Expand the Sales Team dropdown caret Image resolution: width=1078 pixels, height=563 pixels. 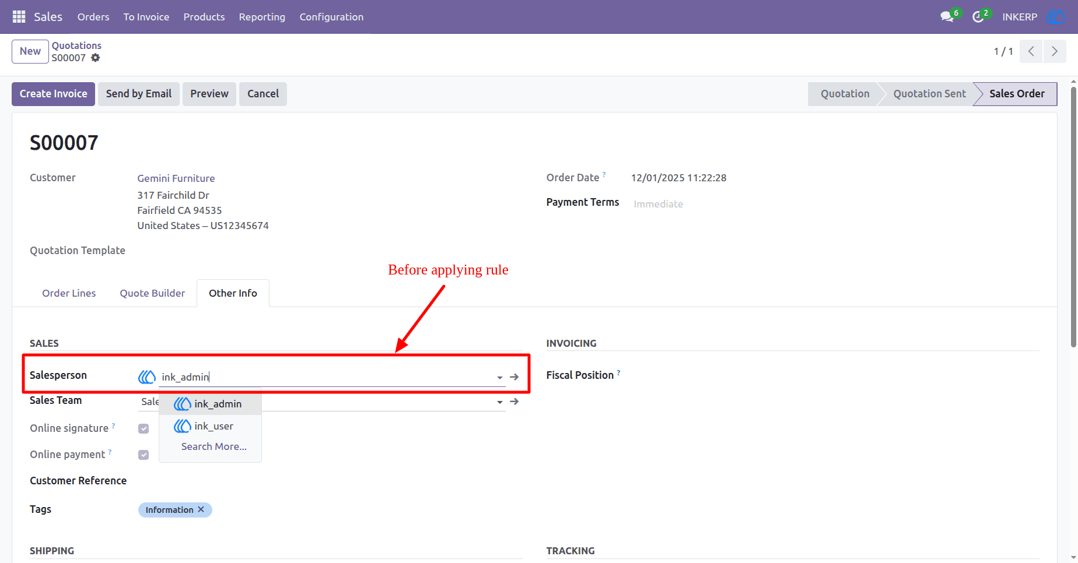[500, 402]
